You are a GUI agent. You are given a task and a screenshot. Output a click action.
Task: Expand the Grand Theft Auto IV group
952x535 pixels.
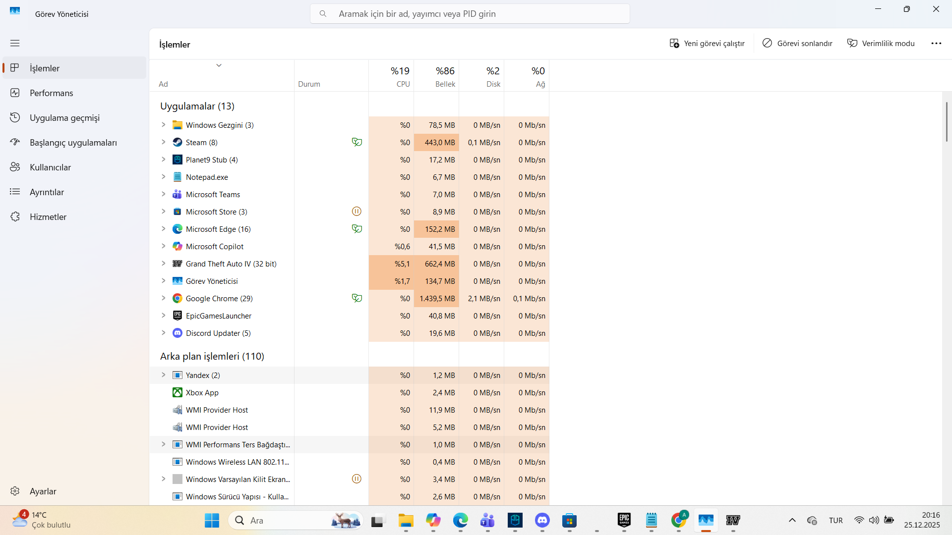point(163,264)
